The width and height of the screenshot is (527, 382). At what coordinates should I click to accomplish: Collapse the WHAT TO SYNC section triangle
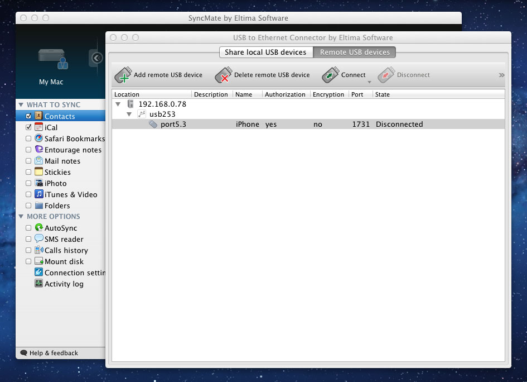[x=21, y=104]
